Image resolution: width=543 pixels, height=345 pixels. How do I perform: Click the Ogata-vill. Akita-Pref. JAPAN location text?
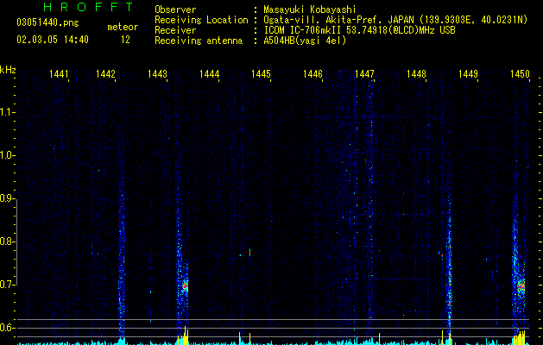[x=395, y=20]
